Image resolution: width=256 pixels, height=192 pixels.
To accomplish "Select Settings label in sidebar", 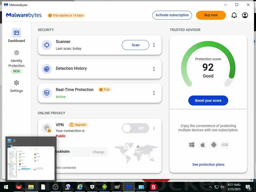I will (x=16, y=91).
